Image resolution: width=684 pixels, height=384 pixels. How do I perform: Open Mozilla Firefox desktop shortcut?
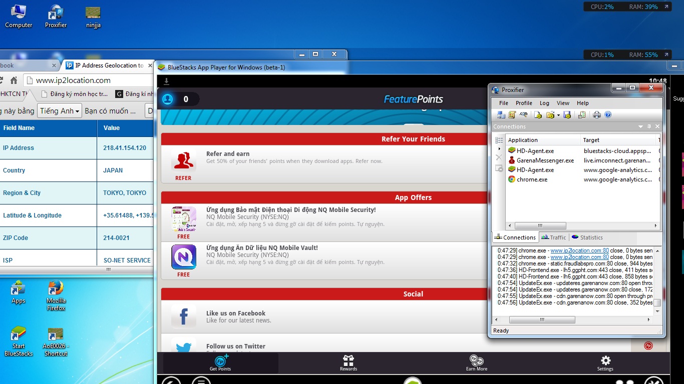pyautogui.click(x=56, y=295)
